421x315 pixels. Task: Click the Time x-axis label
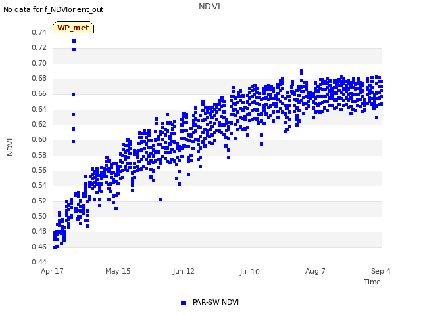[372, 282]
